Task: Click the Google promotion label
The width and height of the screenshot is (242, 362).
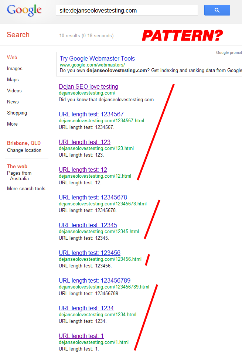Action: pos(229,52)
